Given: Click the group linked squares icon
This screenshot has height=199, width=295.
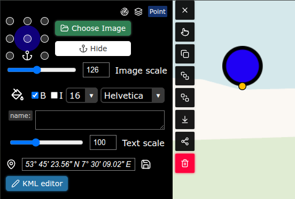Looking at the screenshot, I should point(185,76).
